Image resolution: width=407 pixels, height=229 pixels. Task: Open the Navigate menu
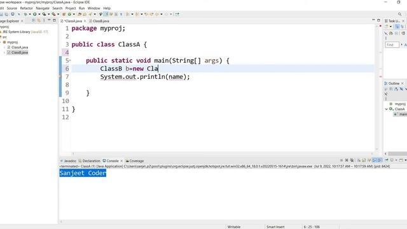[43, 8]
